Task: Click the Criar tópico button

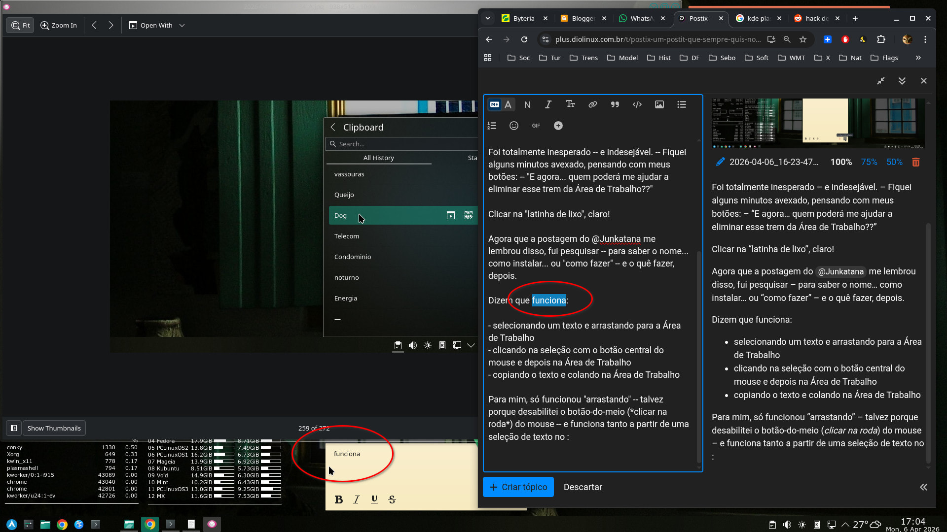Action: click(518, 487)
